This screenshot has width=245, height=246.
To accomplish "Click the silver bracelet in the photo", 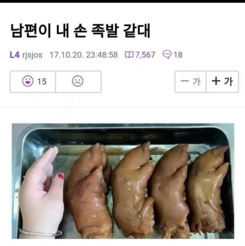I will 40,233.
